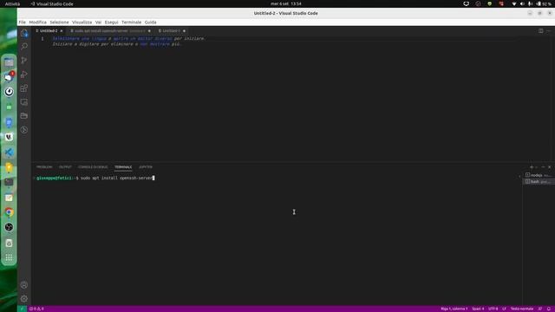Open Visual Studio Code dock icon
555x312 pixels.
tap(9, 153)
